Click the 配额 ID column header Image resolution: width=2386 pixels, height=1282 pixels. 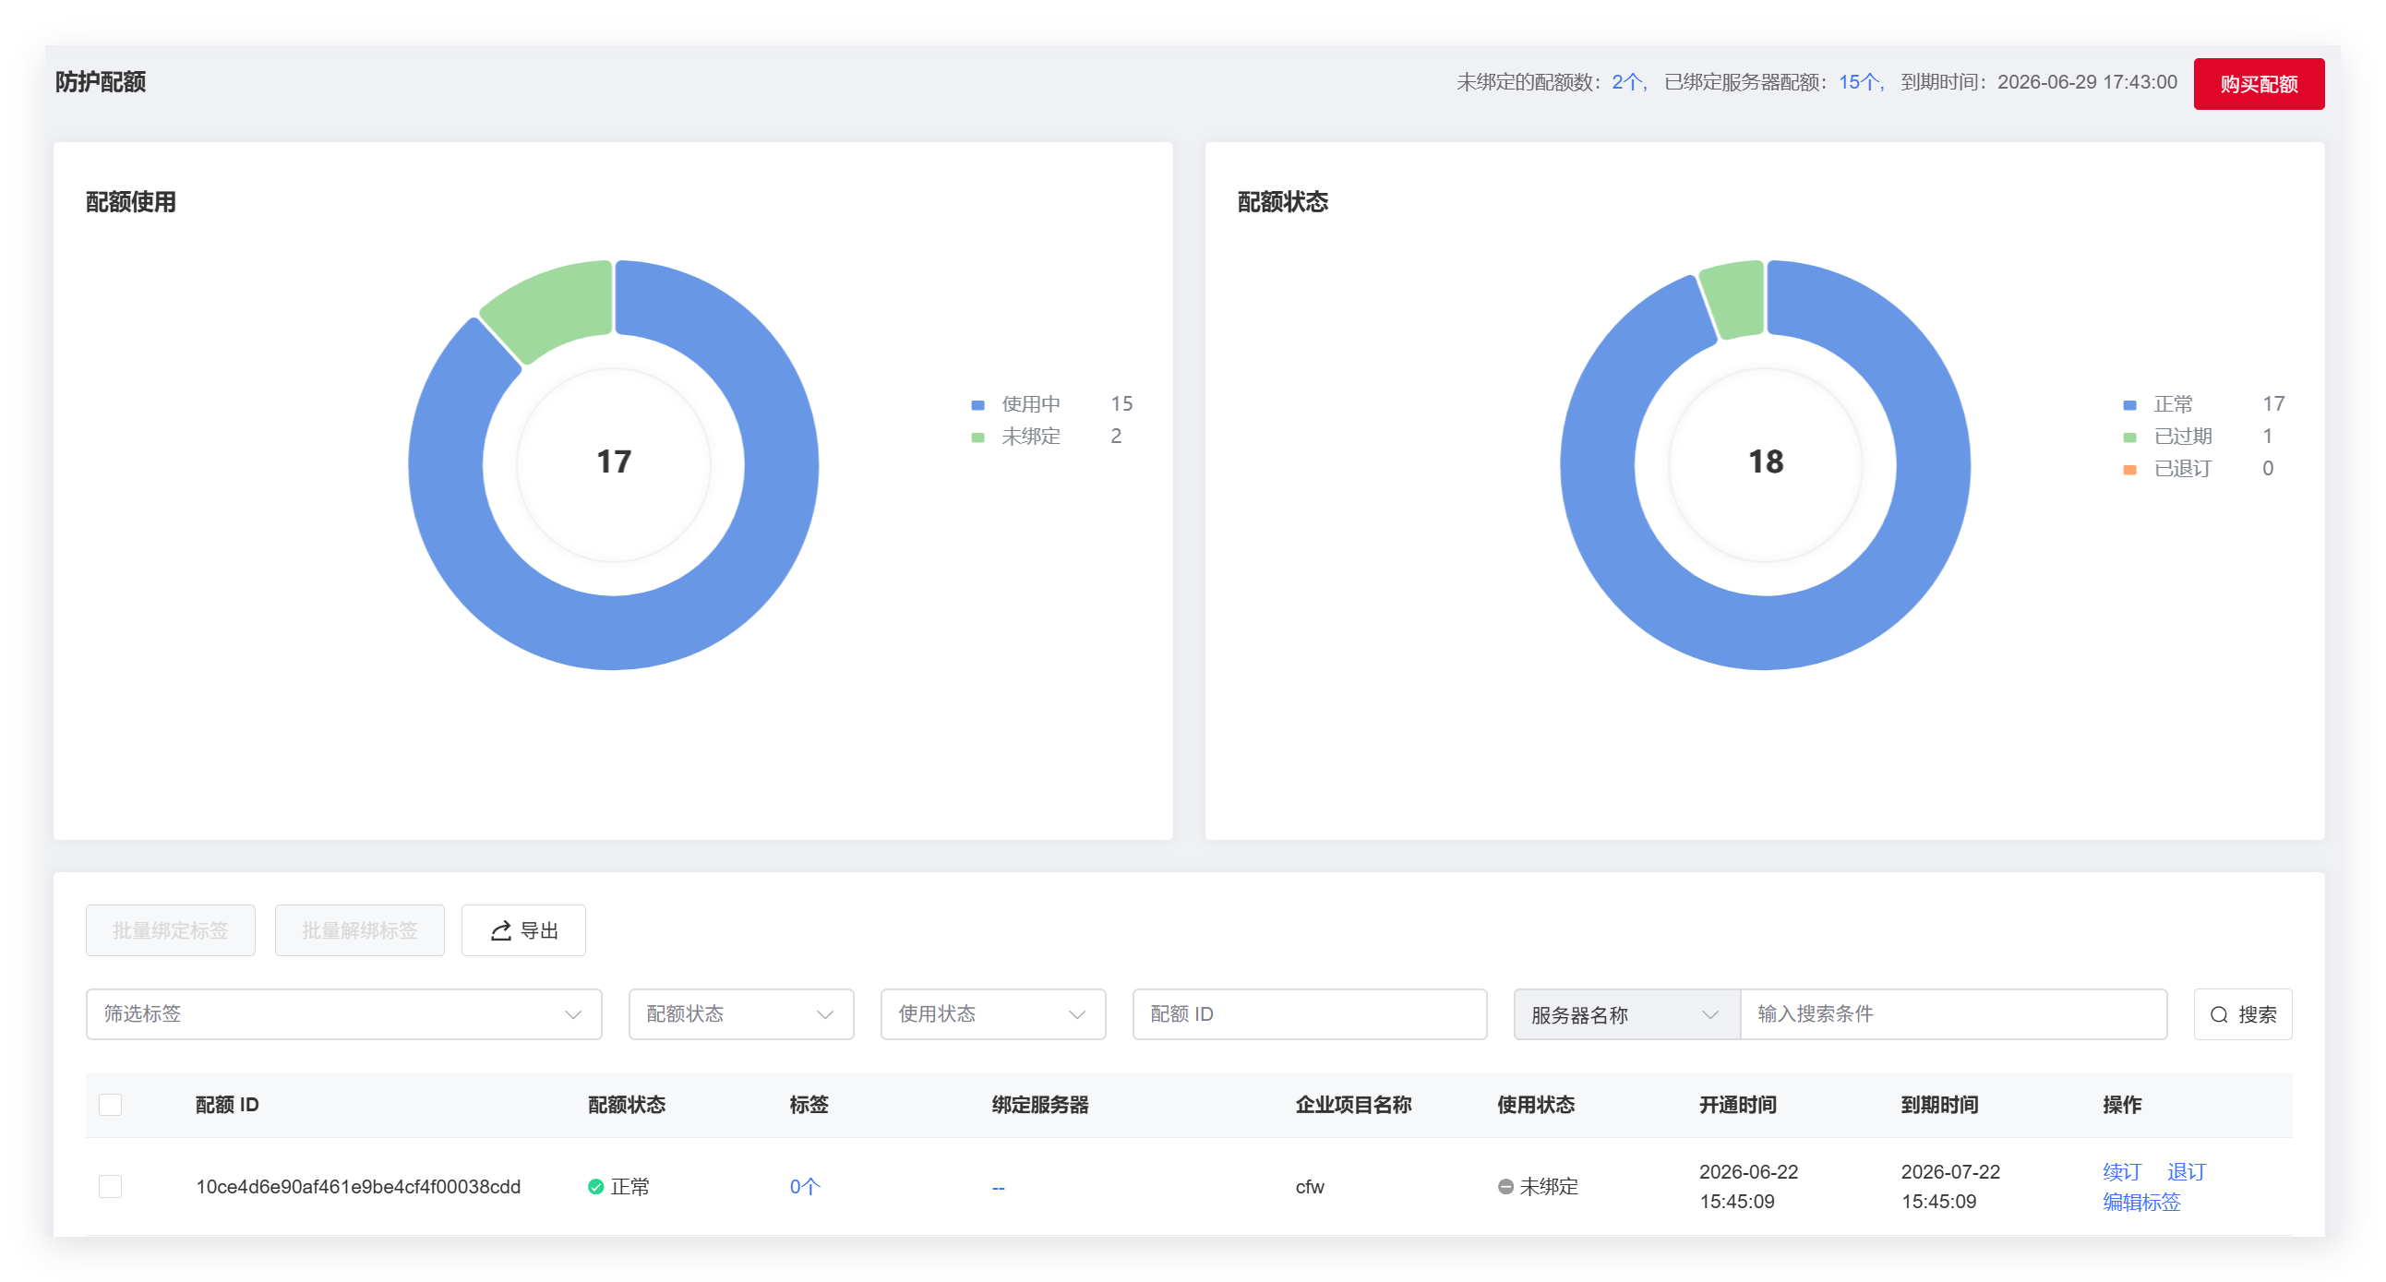[x=227, y=1104]
